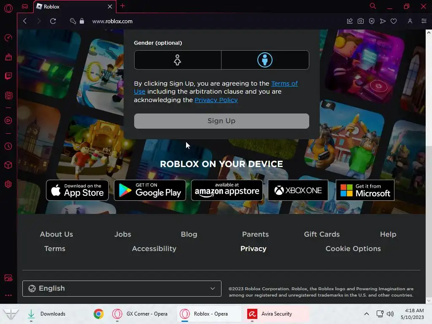Open Downloads in taskbar
This screenshot has width=432, height=324.
(x=47, y=314)
